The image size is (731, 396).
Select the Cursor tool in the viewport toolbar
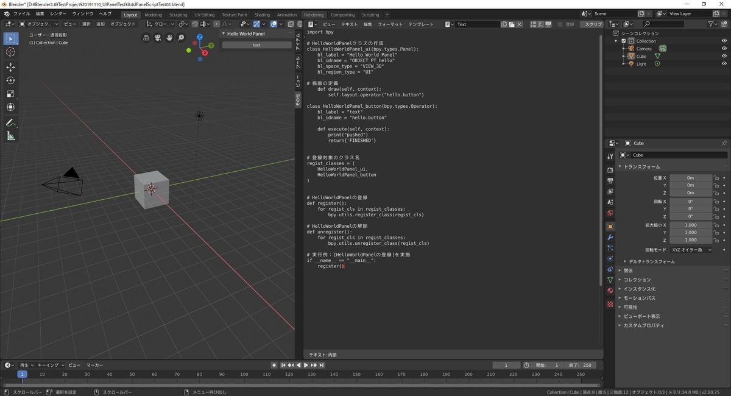[x=11, y=52]
